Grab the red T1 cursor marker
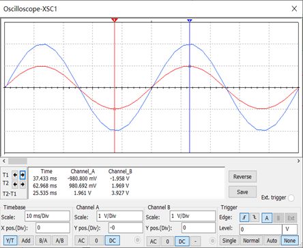This screenshot has height=248, width=303. (115, 20)
